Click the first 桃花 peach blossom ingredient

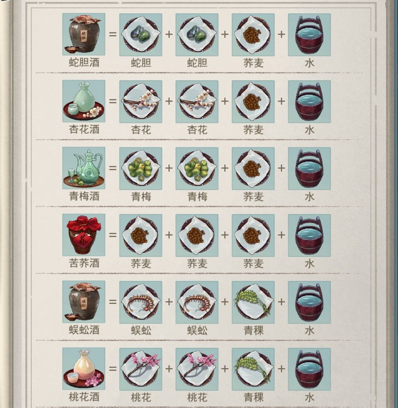(x=141, y=369)
